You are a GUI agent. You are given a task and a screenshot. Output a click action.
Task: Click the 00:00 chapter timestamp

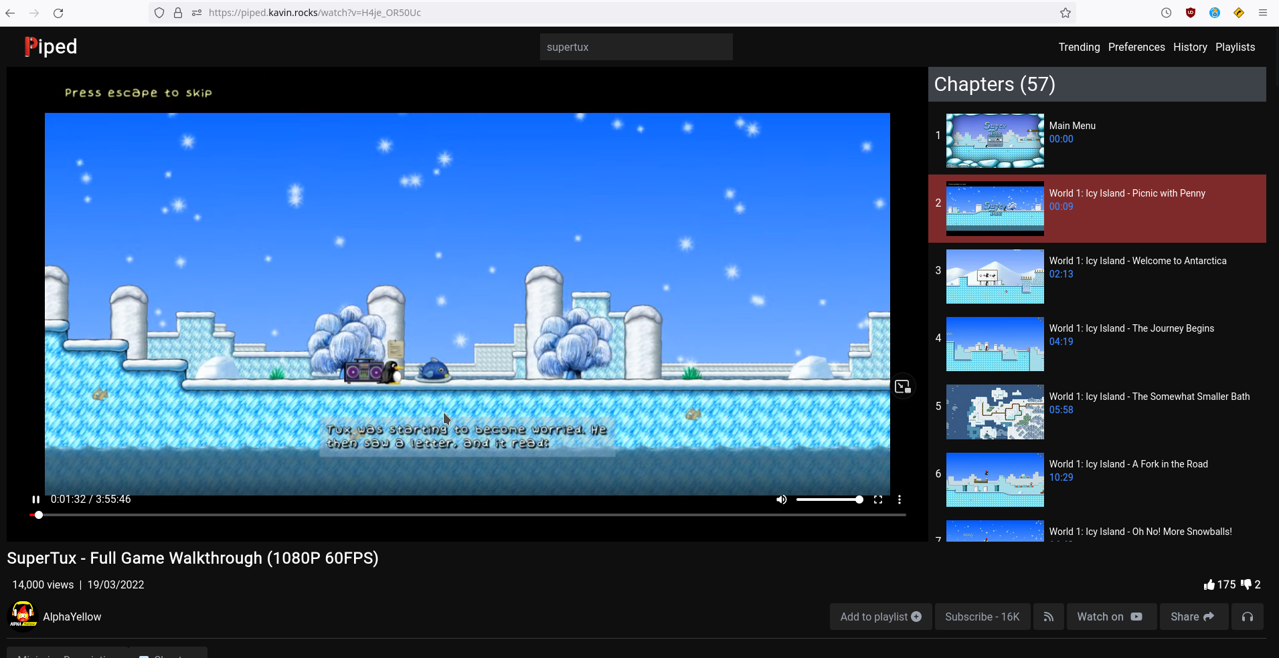(x=1061, y=139)
